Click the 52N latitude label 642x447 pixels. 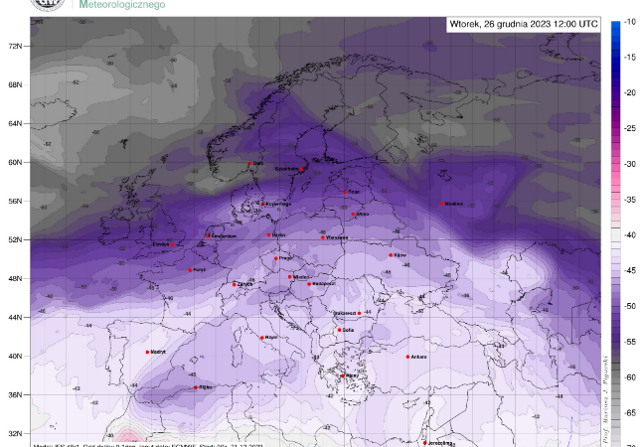click(15, 239)
